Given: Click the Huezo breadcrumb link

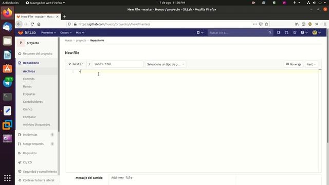Looking at the screenshot, I should click(68, 40).
